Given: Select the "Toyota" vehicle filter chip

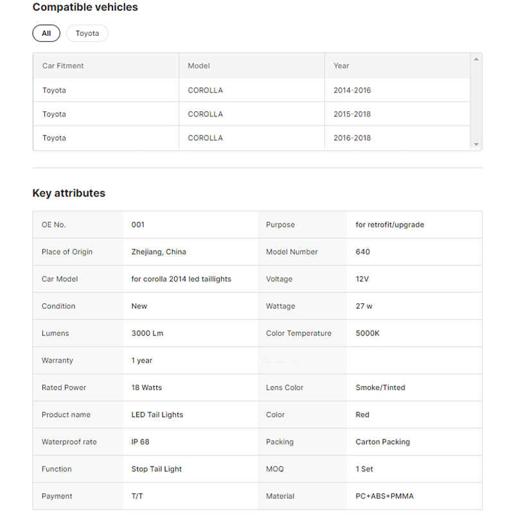Looking at the screenshot, I should [87, 33].
